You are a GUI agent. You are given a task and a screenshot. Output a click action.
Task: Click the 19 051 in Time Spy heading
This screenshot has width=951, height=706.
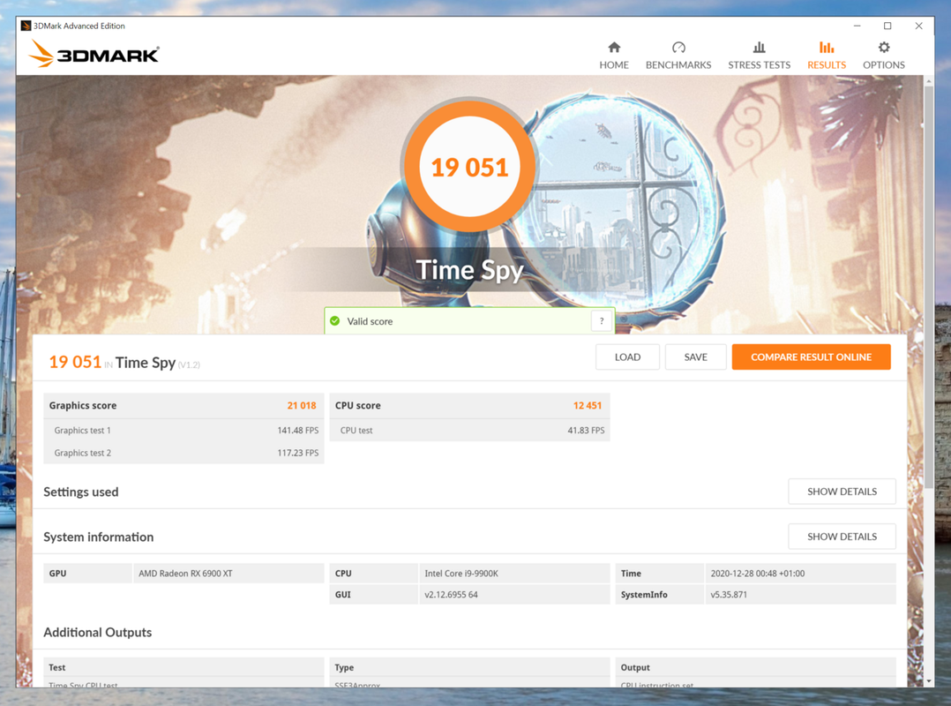[x=124, y=362]
